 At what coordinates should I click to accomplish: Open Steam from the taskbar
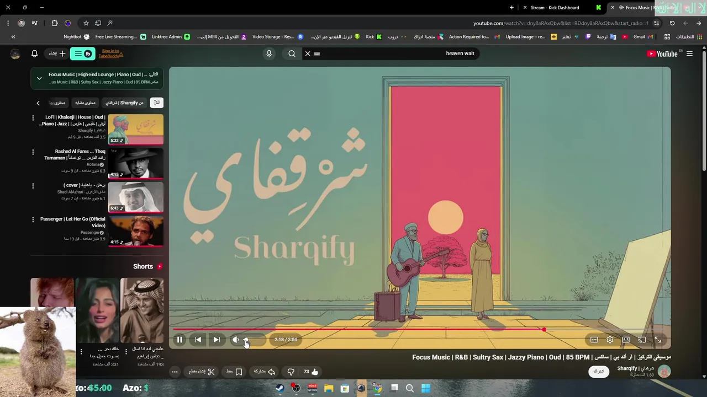tap(280, 388)
